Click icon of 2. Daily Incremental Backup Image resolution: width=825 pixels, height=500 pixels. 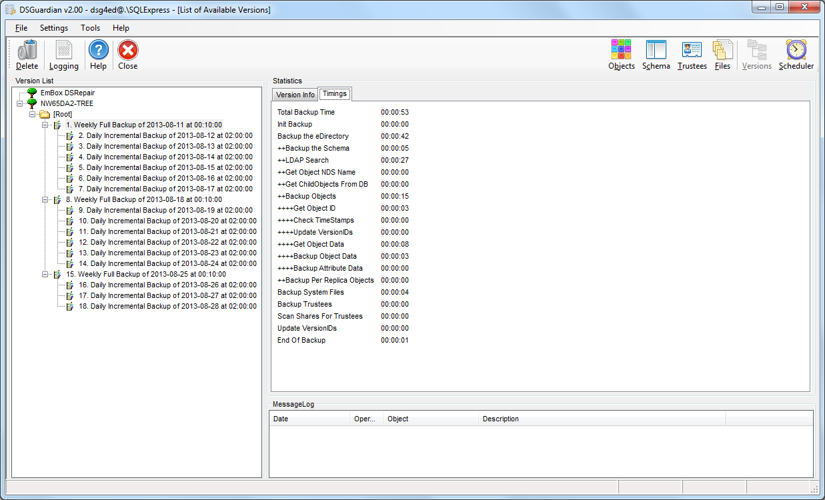coord(70,135)
